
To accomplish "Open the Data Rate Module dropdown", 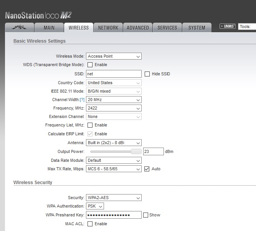I will pyautogui.click(x=114, y=160).
